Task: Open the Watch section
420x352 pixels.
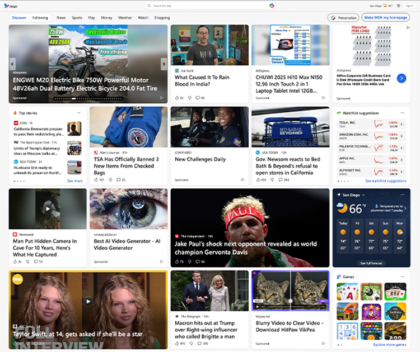Action: 143,18
